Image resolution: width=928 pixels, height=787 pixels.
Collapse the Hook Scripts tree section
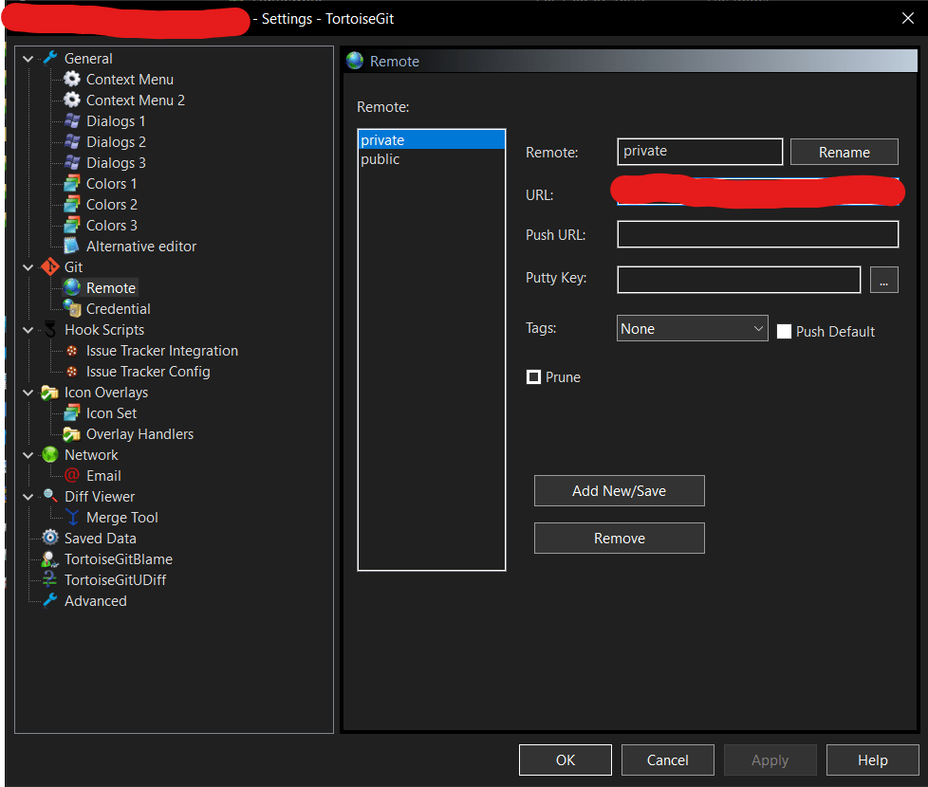pyautogui.click(x=28, y=330)
